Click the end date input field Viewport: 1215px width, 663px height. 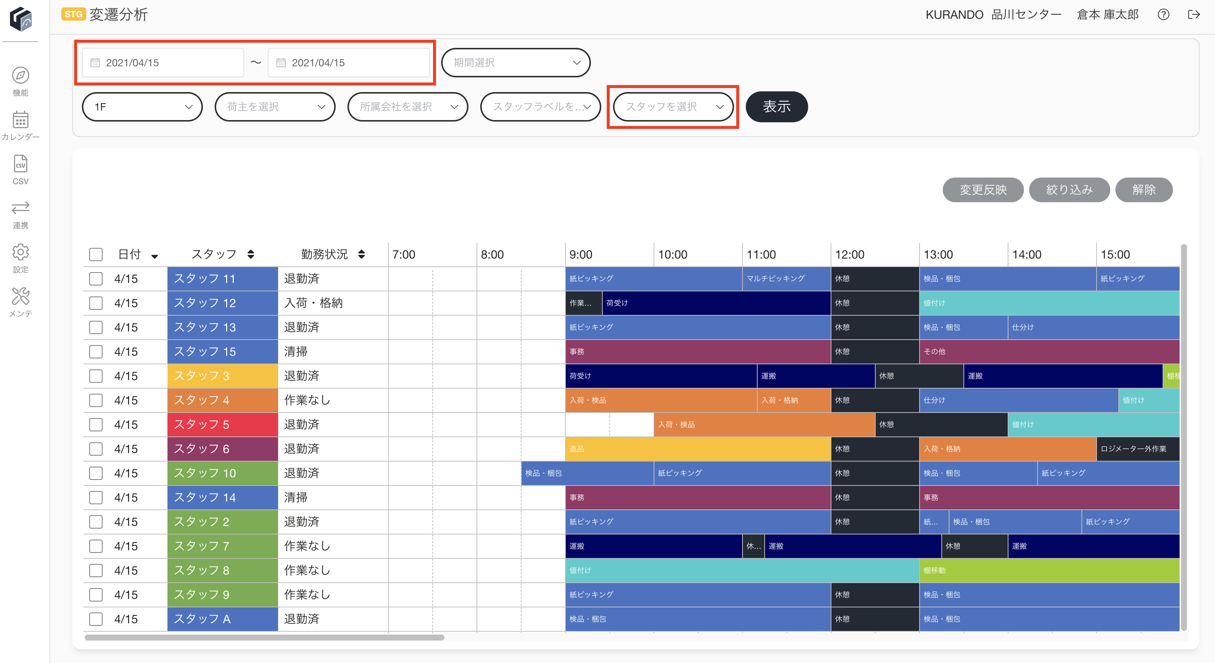349,63
